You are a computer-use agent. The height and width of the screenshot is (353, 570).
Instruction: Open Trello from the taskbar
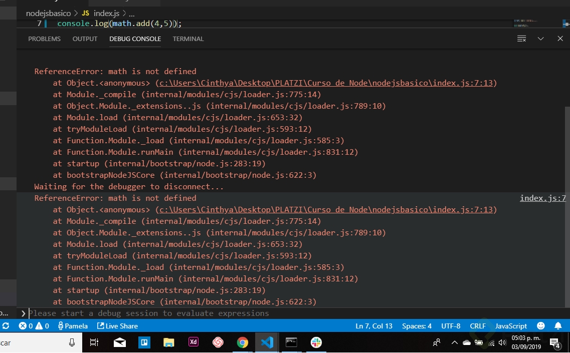click(144, 342)
